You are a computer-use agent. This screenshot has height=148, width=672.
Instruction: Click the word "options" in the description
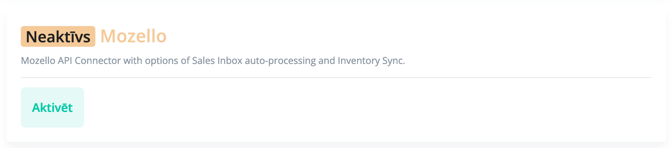[x=161, y=61]
